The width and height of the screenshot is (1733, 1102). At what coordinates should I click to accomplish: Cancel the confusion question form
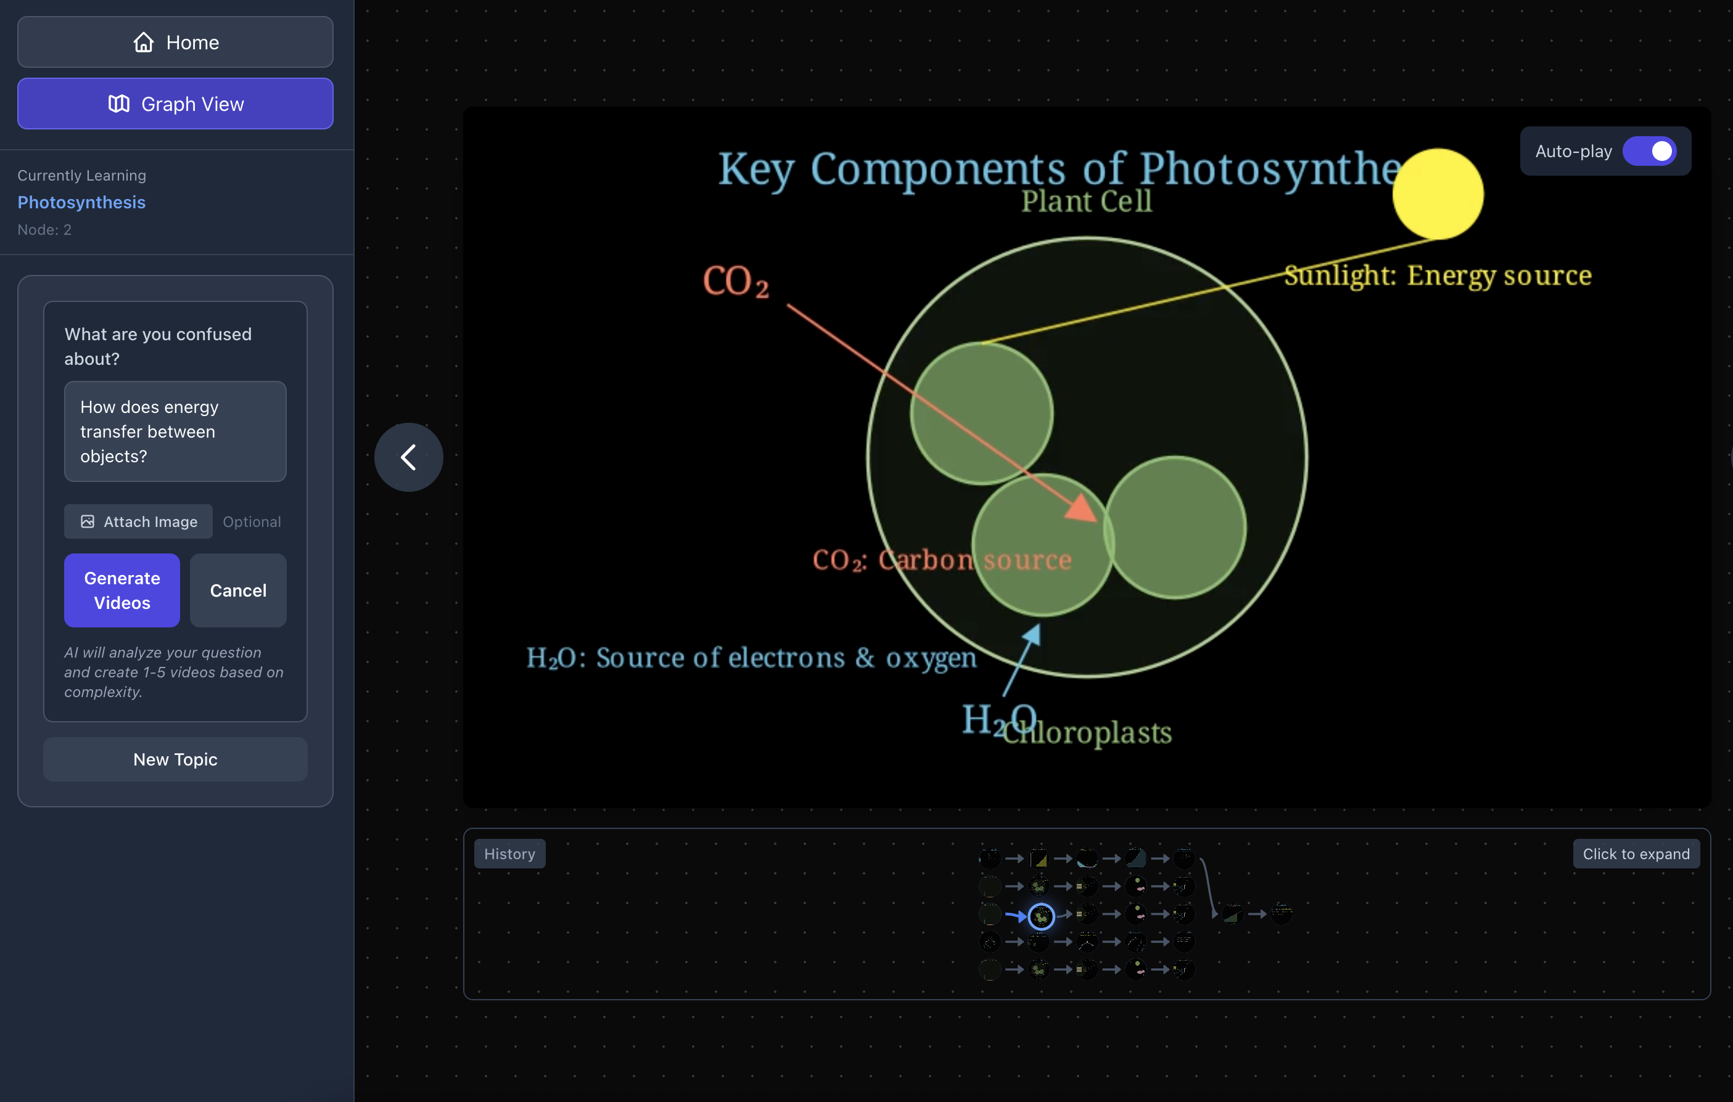tap(237, 590)
